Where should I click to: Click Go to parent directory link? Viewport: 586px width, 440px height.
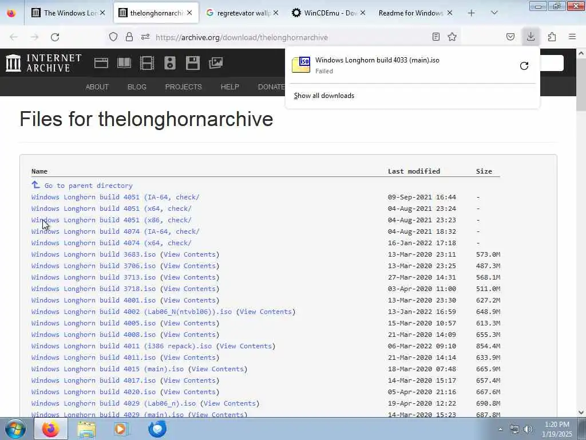[x=88, y=186]
